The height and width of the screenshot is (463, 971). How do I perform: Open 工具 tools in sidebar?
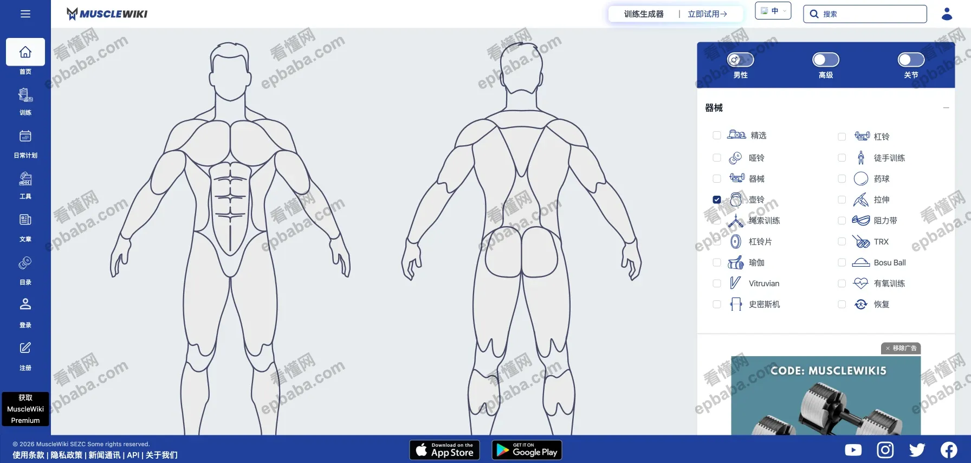click(x=25, y=186)
